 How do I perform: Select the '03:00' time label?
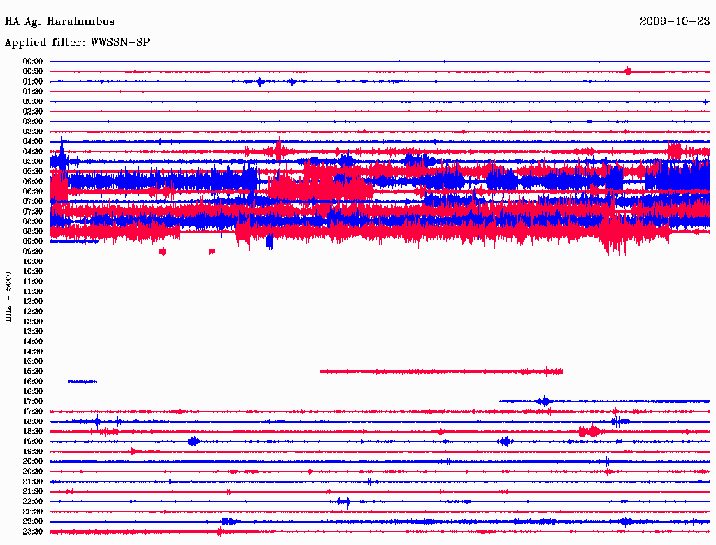[x=33, y=122]
